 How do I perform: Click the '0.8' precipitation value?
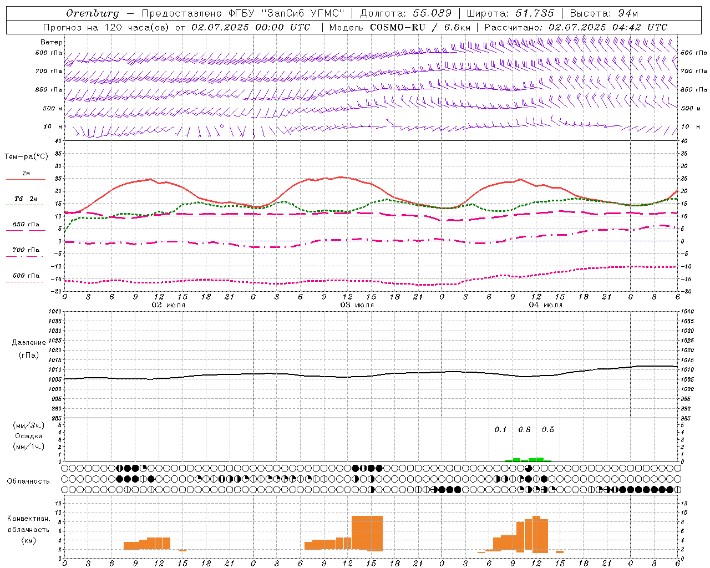[x=524, y=430]
